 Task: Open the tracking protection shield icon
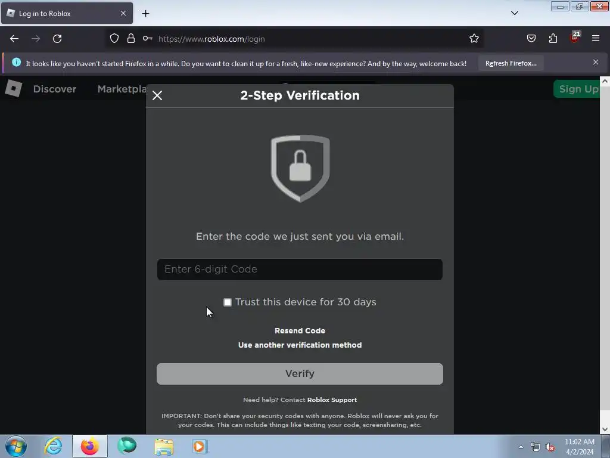(x=114, y=39)
